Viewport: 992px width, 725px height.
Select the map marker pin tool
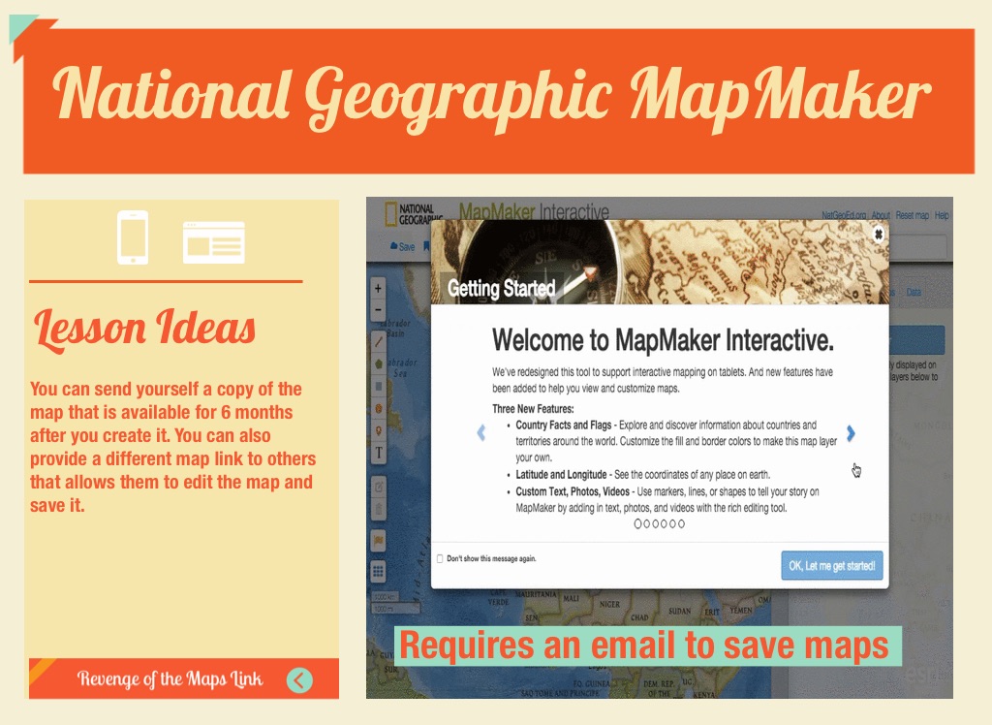coord(378,430)
